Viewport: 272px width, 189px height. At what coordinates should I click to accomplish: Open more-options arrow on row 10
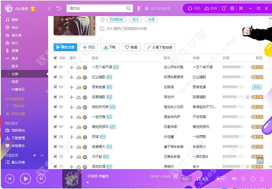tap(85, 157)
